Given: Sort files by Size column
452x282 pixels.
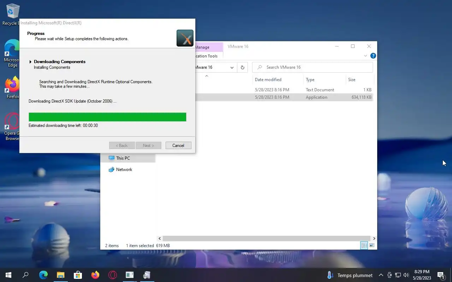Looking at the screenshot, I should (359, 80).
